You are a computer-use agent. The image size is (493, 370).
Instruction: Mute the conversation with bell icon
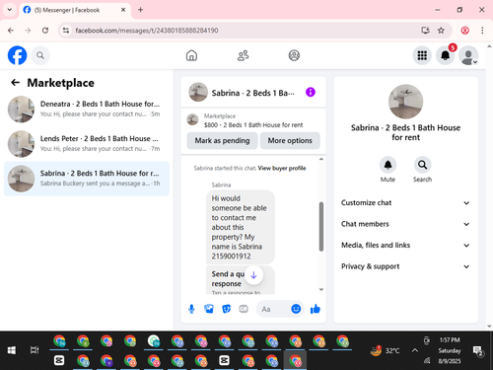[387, 165]
